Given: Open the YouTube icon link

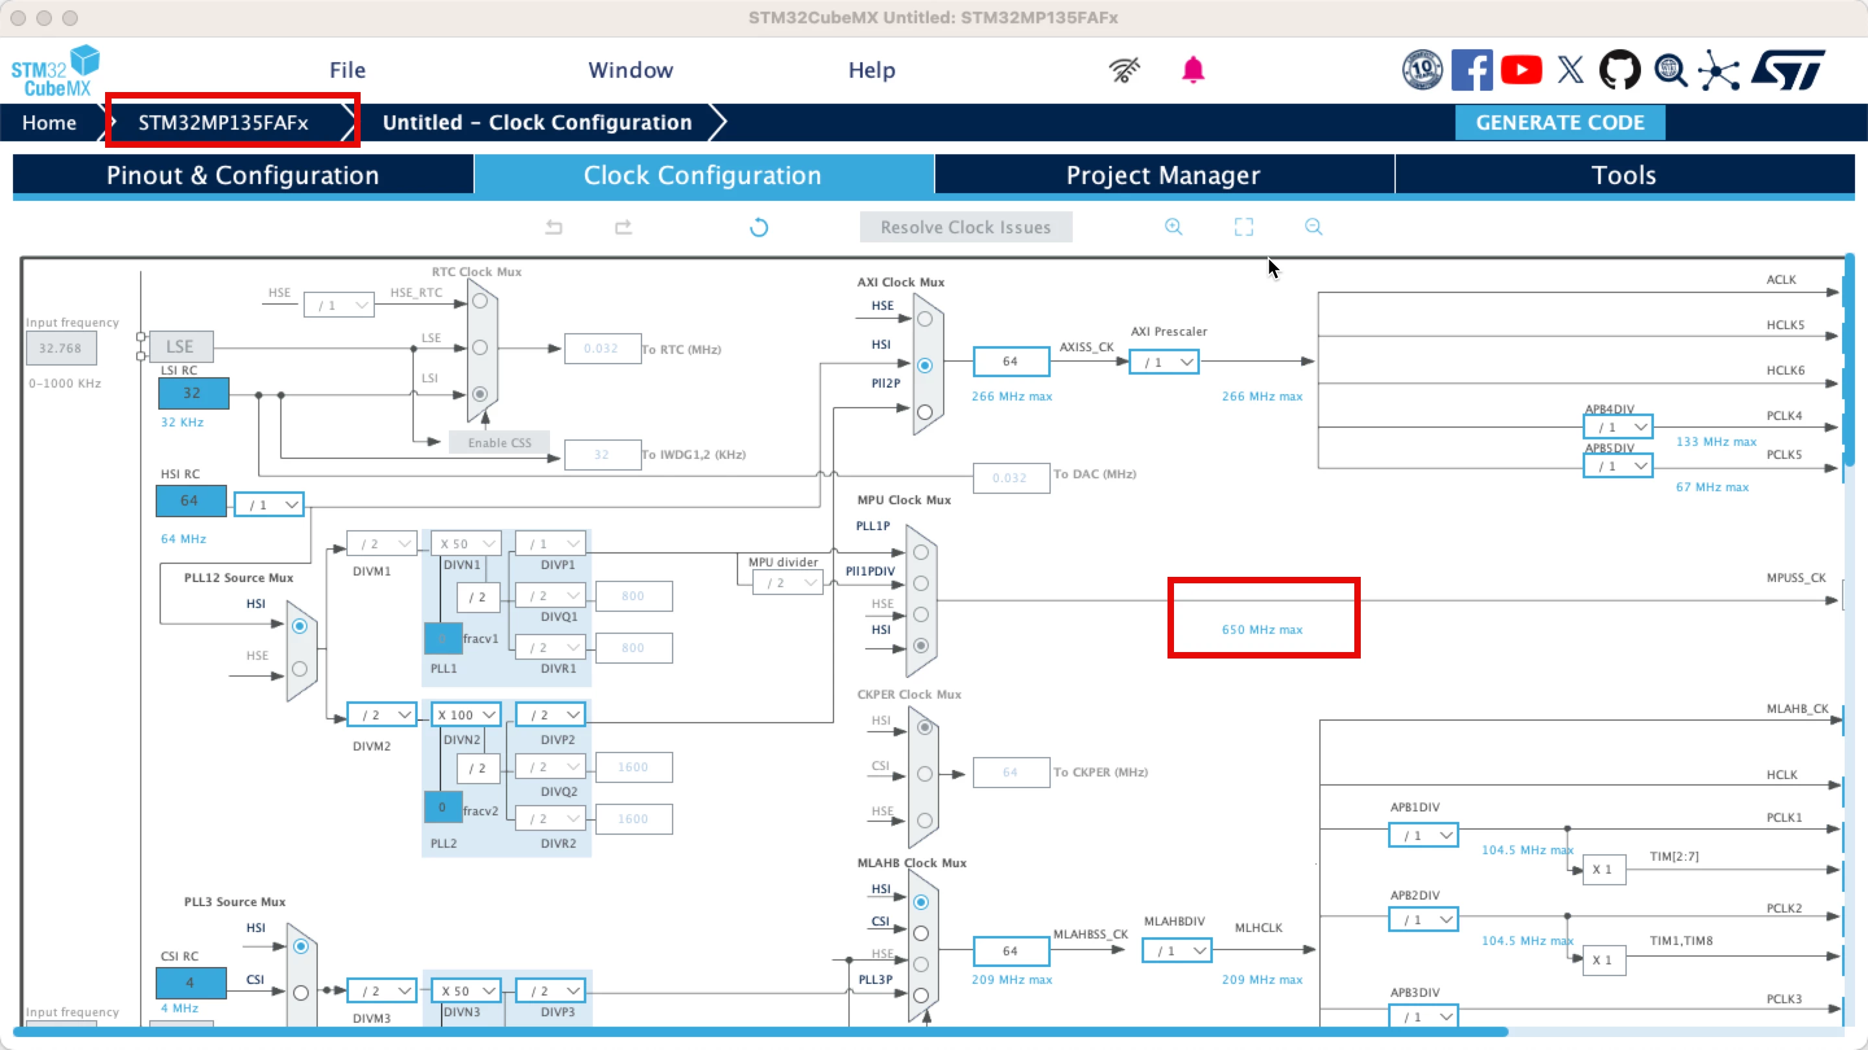Looking at the screenshot, I should coord(1520,70).
